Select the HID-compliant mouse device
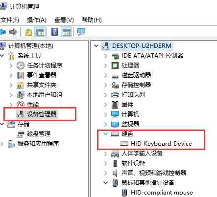The height and width of the screenshot is (197, 217). pos(158,193)
